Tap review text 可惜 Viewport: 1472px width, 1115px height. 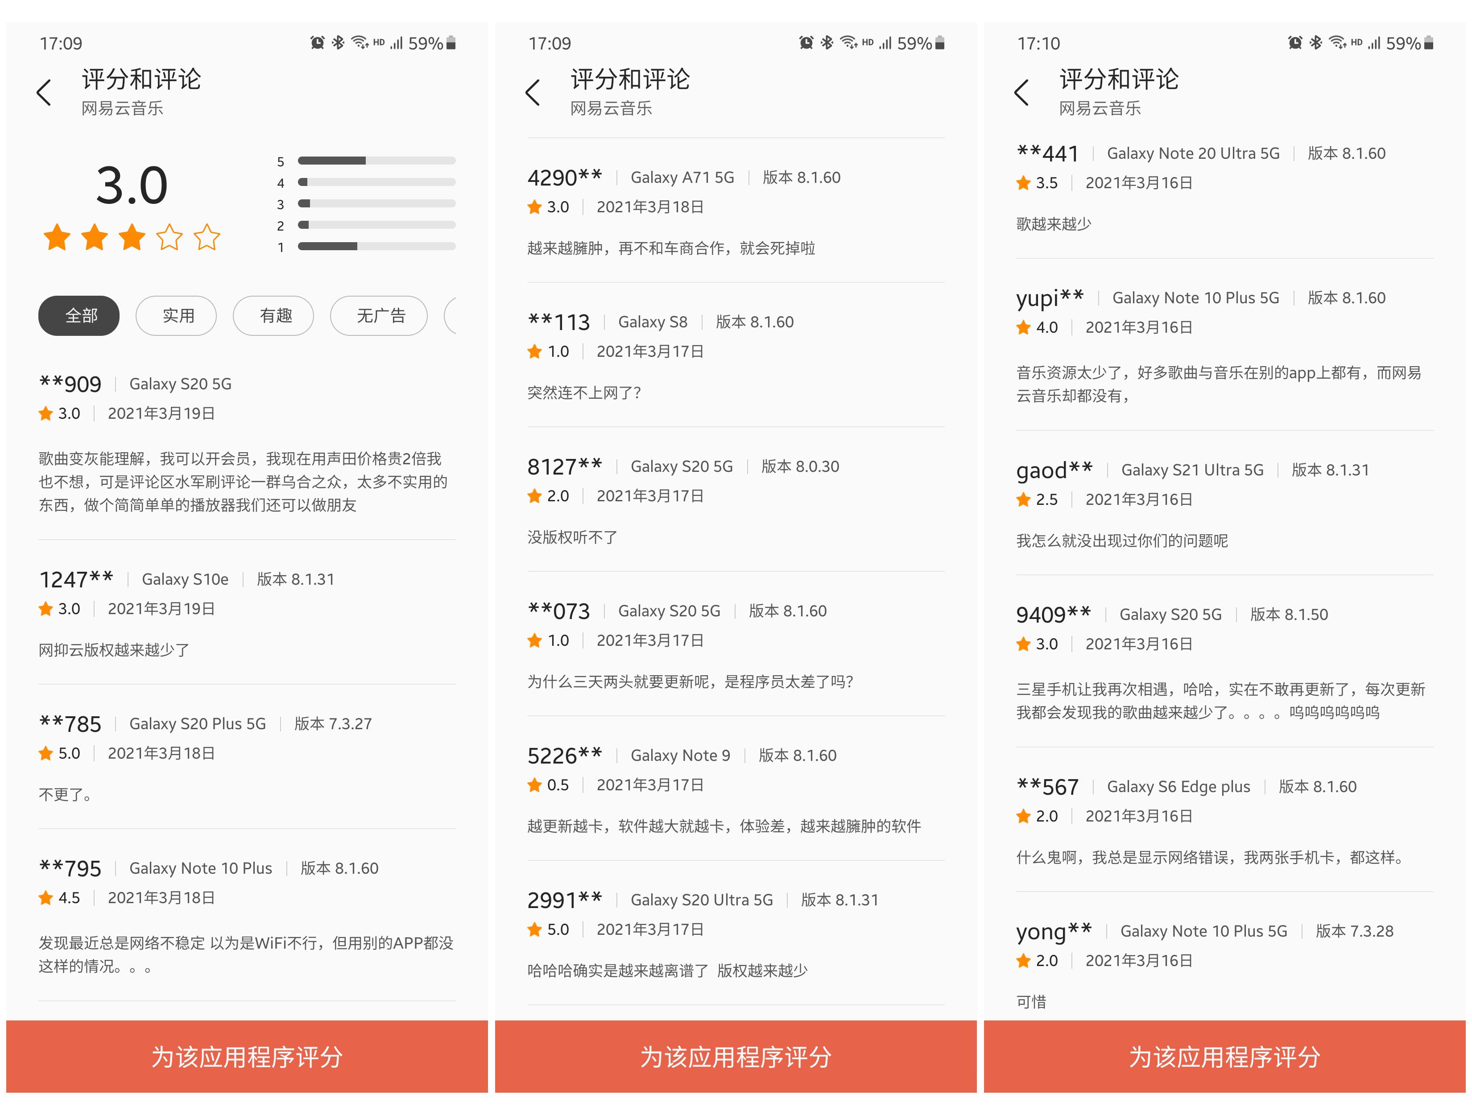(x=1031, y=1001)
